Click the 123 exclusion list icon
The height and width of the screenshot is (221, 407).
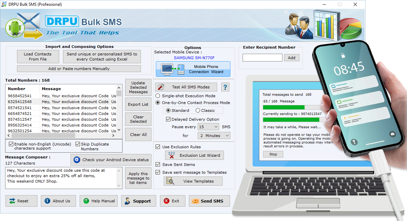point(171,155)
